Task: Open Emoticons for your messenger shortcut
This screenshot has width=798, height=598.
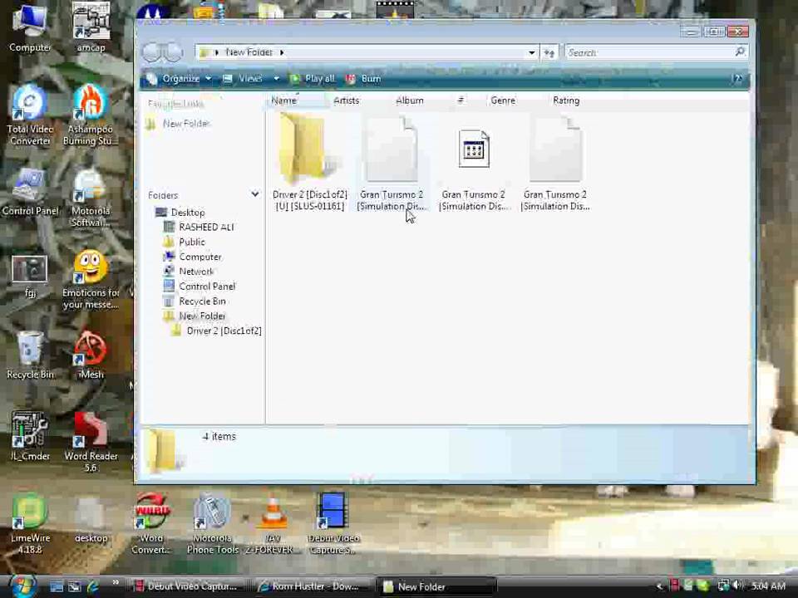Action: [x=91, y=280]
